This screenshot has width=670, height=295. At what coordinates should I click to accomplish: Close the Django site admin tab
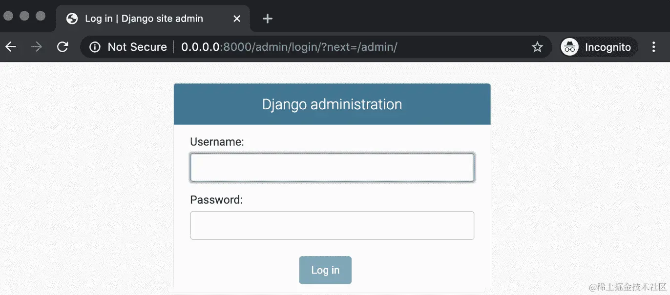[x=237, y=19]
